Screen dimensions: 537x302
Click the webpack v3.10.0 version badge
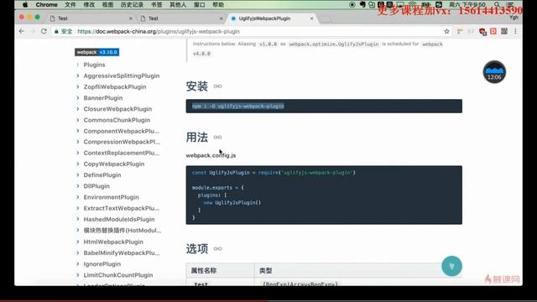(97, 52)
